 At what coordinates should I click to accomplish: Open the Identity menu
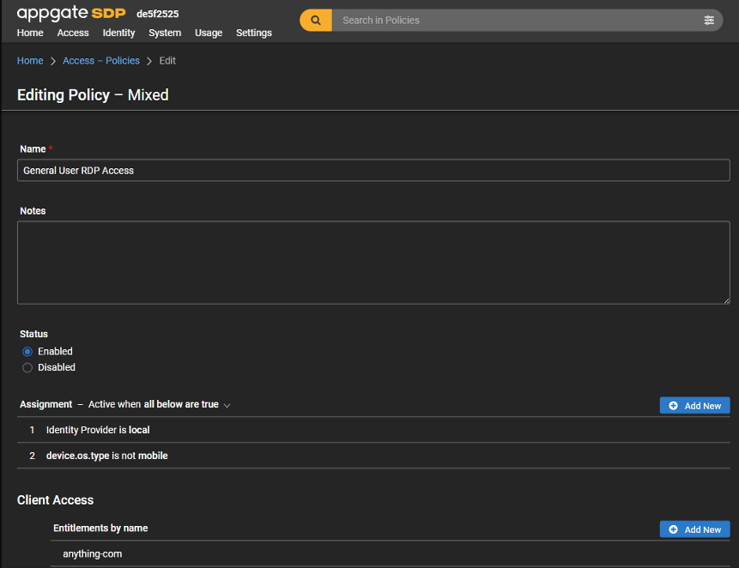pyautogui.click(x=118, y=33)
